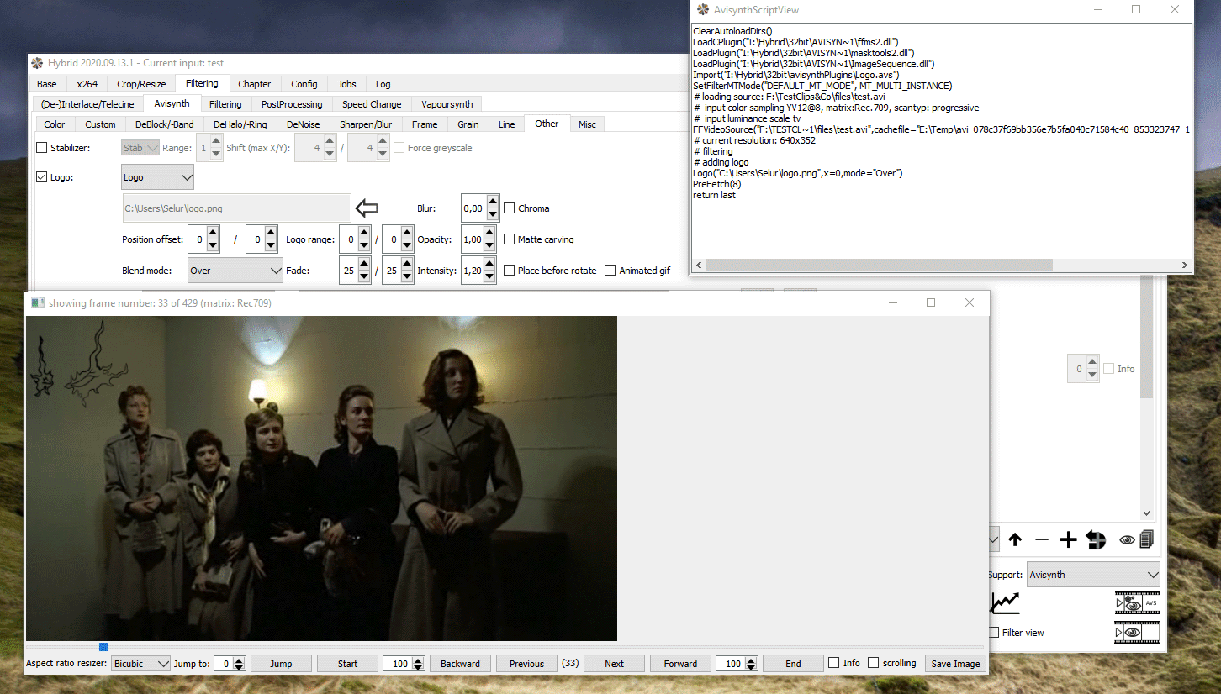1221x694 pixels.
Task: Click the eye preview icon beside the pages icon
Action: point(1127,539)
